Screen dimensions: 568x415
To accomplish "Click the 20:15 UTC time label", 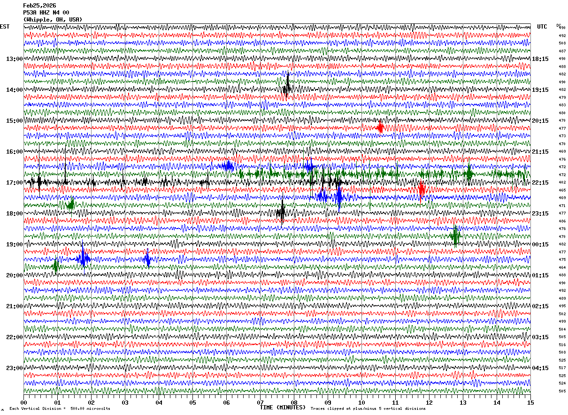I will pyautogui.click(x=540, y=120).
